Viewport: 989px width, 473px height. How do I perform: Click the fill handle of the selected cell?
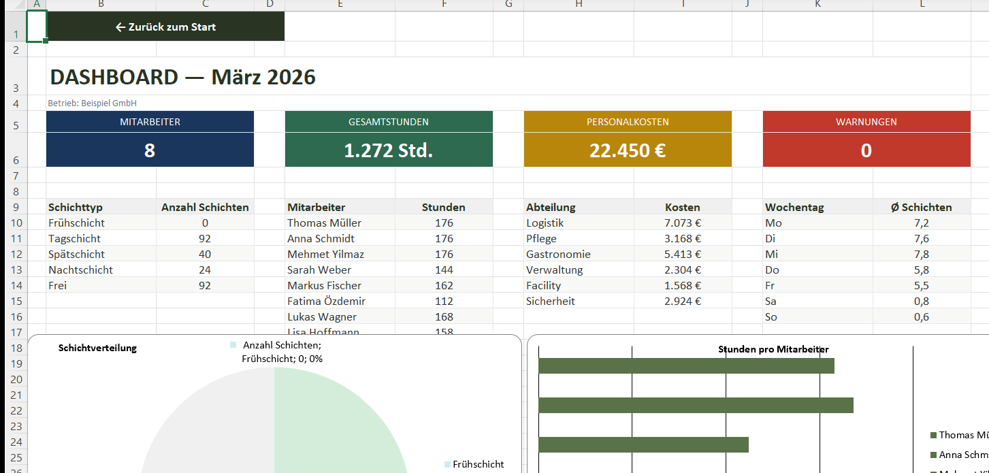46,42
